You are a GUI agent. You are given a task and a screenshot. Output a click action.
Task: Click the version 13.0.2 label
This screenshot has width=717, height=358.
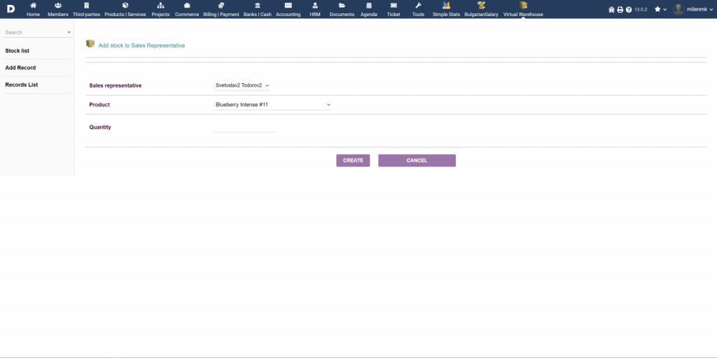(641, 10)
